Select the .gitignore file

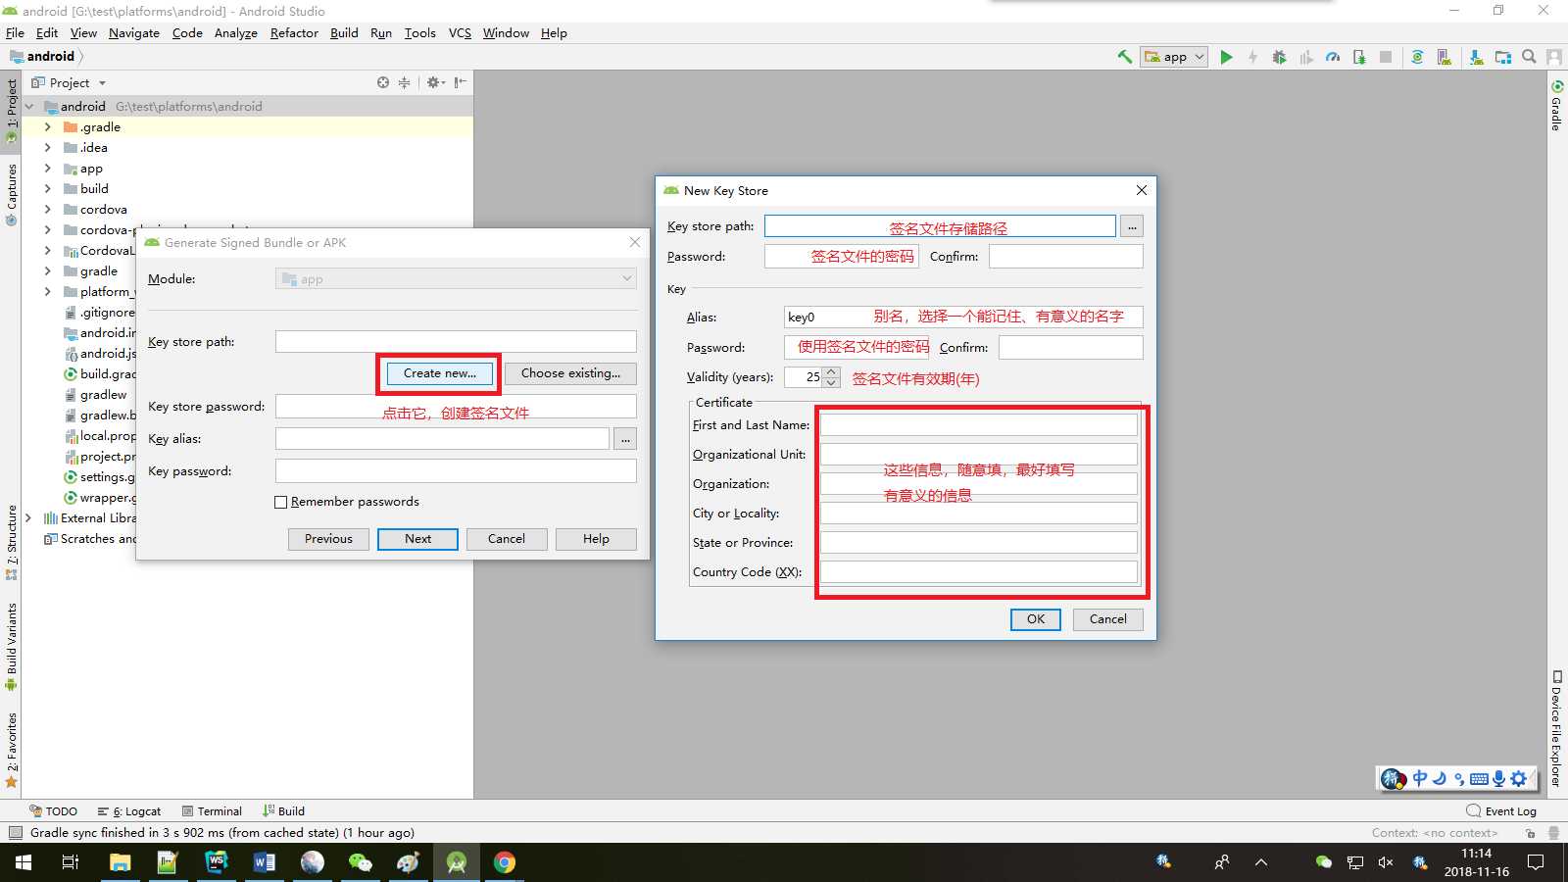click(x=100, y=313)
